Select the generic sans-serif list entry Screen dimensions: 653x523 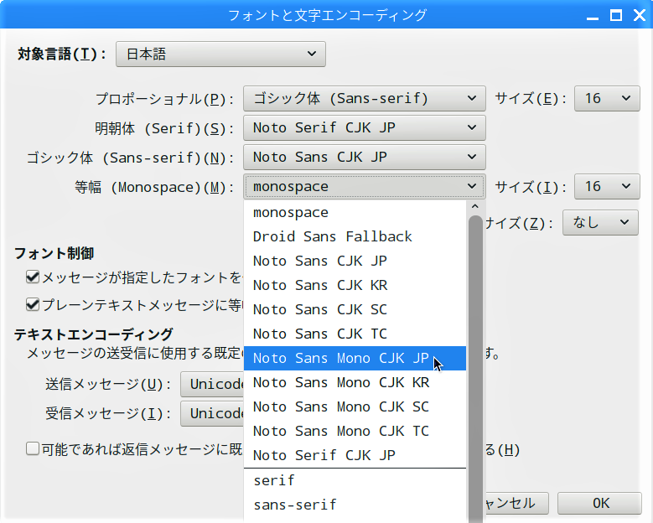pyautogui.click(x=355, y=505)
